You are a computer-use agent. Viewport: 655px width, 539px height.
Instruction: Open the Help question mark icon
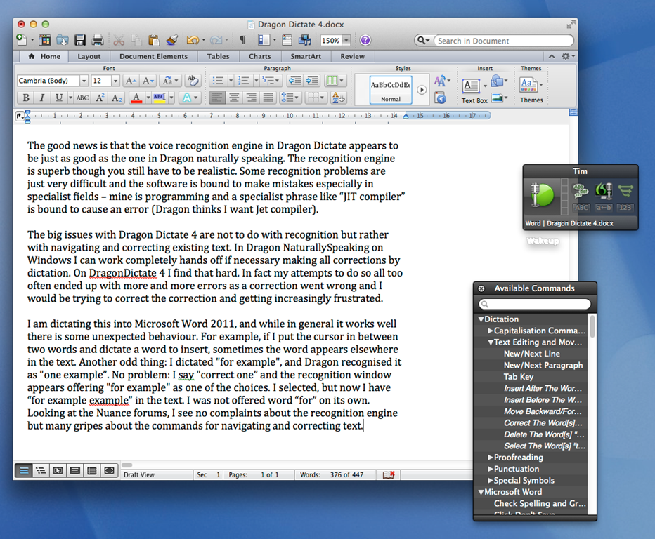pyautogui.click(x=365, y=41)
